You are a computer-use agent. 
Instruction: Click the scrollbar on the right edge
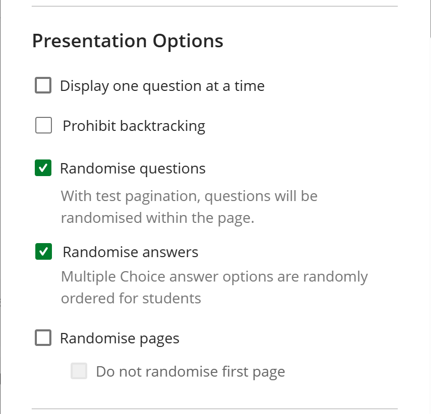[x=430, y=21]
